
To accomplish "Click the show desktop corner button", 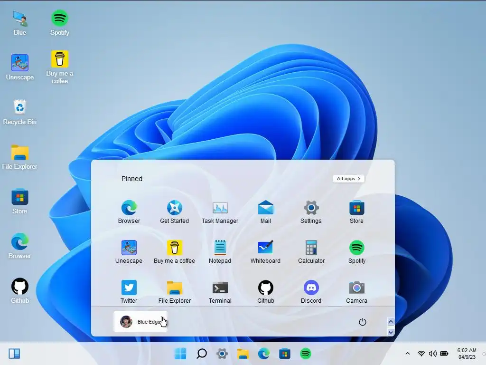I will click(x=484, y=354).
